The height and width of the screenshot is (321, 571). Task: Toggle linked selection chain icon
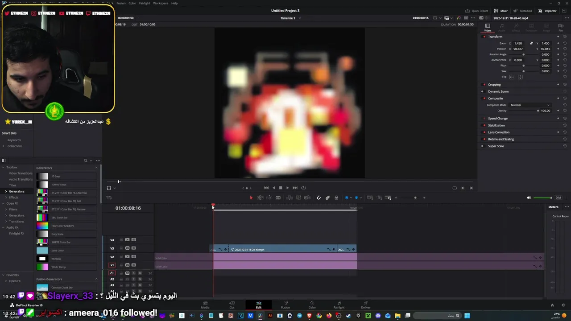click(327, 198)
